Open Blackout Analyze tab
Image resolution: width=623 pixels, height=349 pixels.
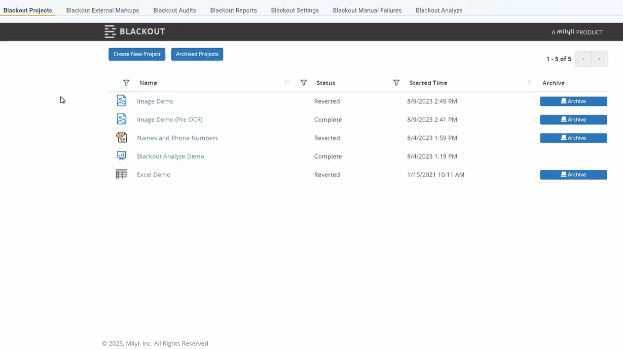point(439,10)
